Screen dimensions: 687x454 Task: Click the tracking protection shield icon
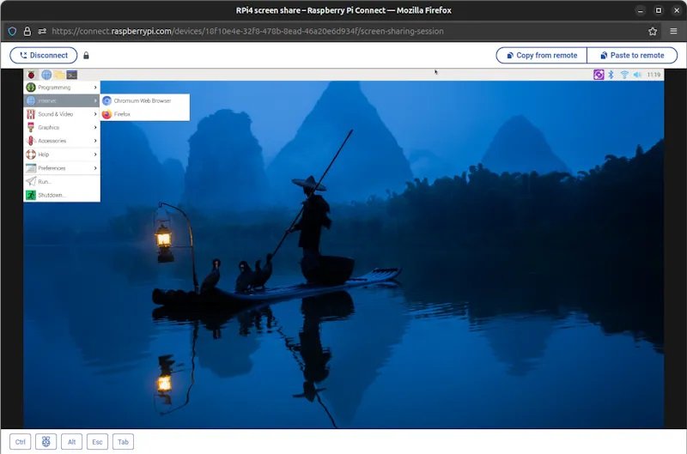[12, 31]
